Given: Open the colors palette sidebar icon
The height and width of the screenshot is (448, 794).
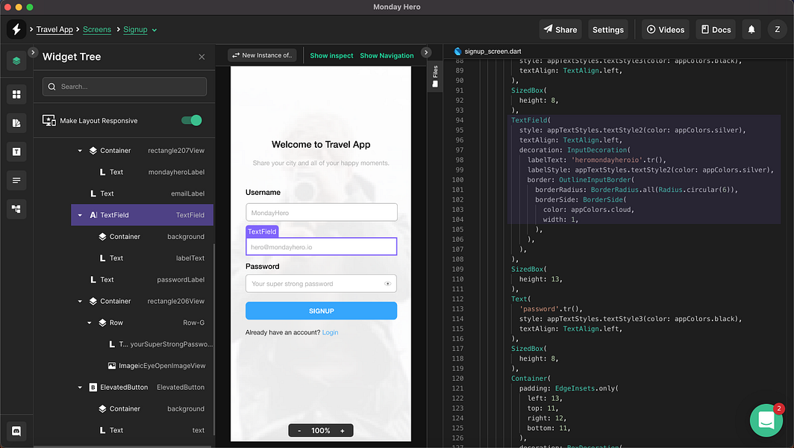Looking at the screenshot, I should click(x=16, y=123).
